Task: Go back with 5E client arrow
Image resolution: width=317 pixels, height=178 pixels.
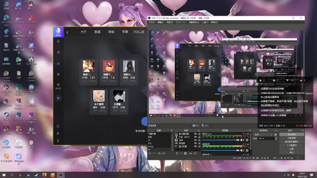Action: [x=67, y=32]
